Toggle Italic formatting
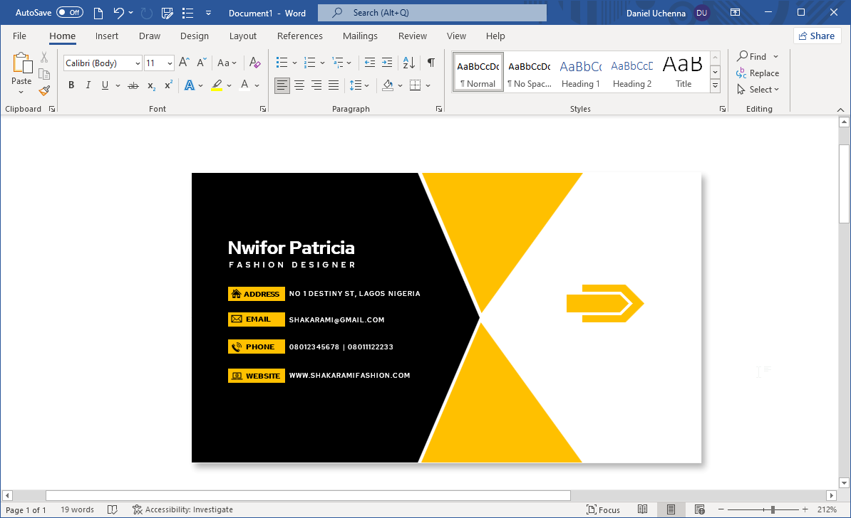This screenshot has height=518, width=851. [88, 85]
